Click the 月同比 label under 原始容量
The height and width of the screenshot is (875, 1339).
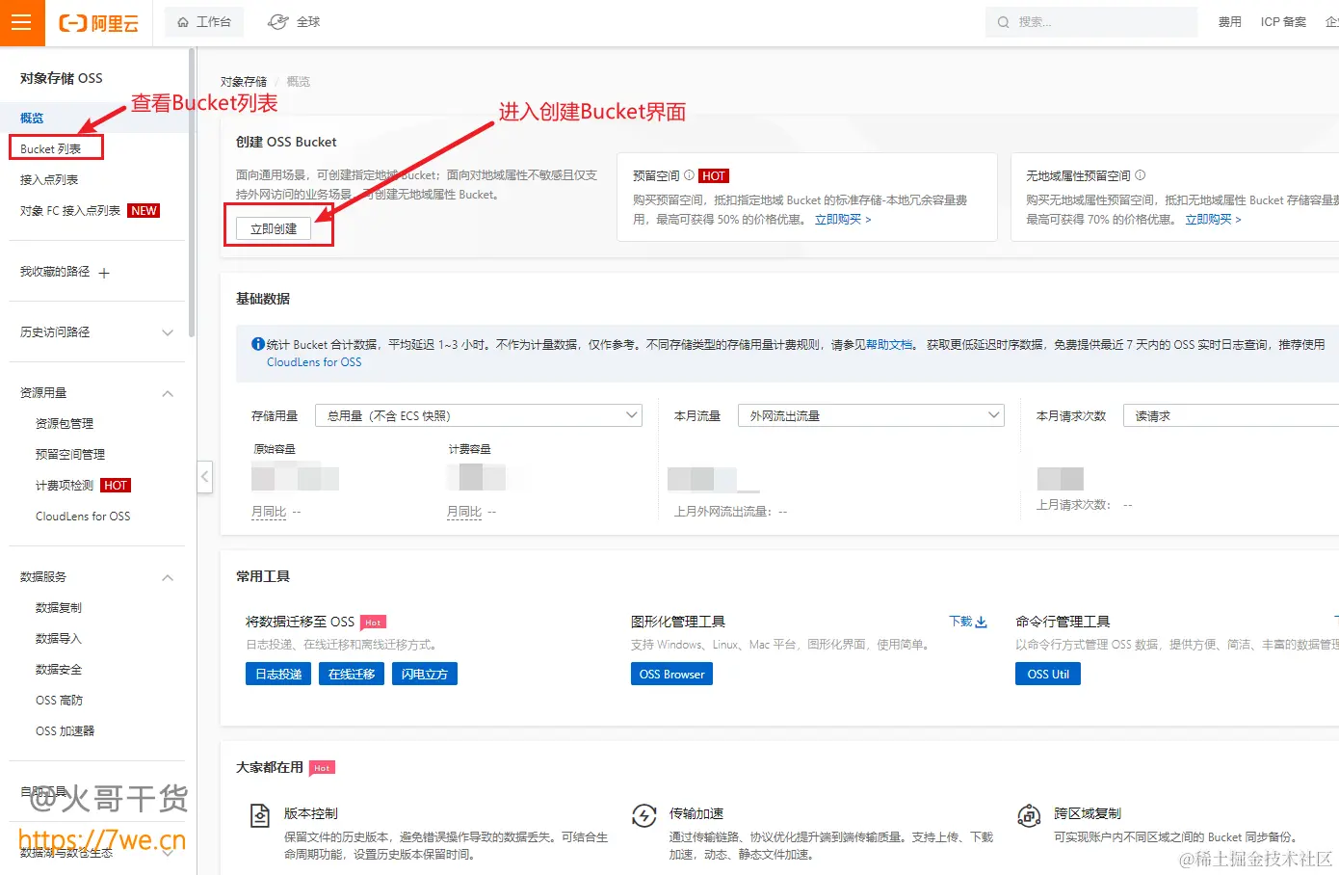point(269,512)
